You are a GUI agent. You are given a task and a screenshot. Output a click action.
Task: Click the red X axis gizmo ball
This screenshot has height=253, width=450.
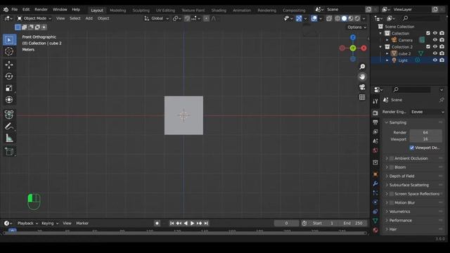pos(364,48)
